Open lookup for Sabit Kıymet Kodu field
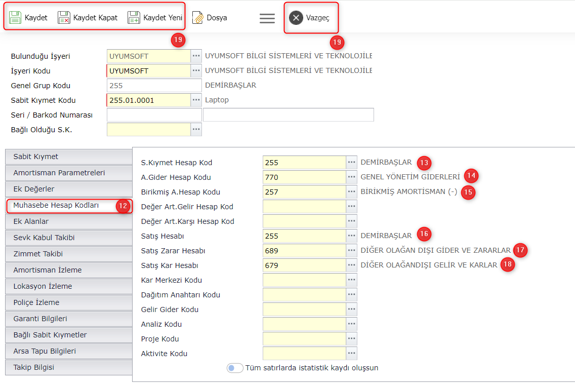The width and height of the screenshot is (575, 385). pos(196,100)
